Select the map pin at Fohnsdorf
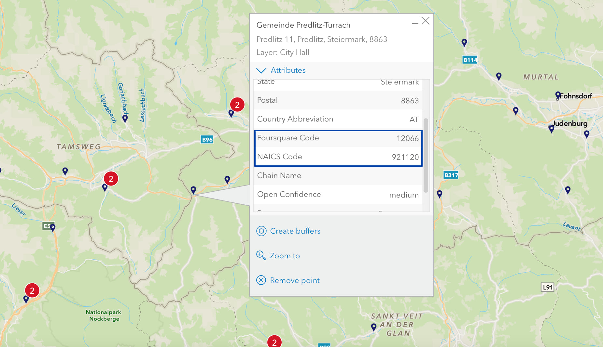603x347 pixels. [x=558, y=96]
